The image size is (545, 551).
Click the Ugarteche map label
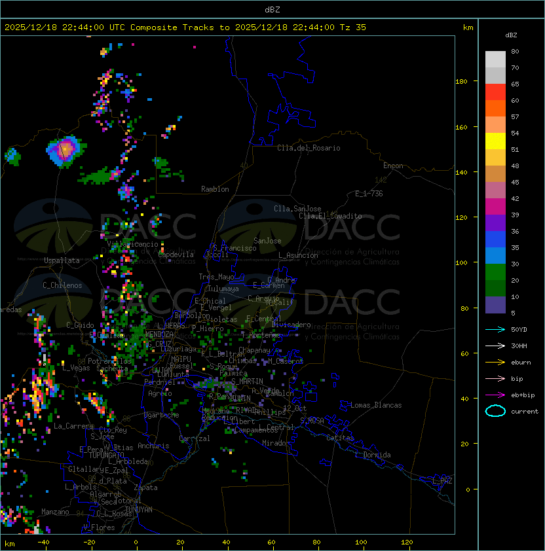[x=162, y=415]
